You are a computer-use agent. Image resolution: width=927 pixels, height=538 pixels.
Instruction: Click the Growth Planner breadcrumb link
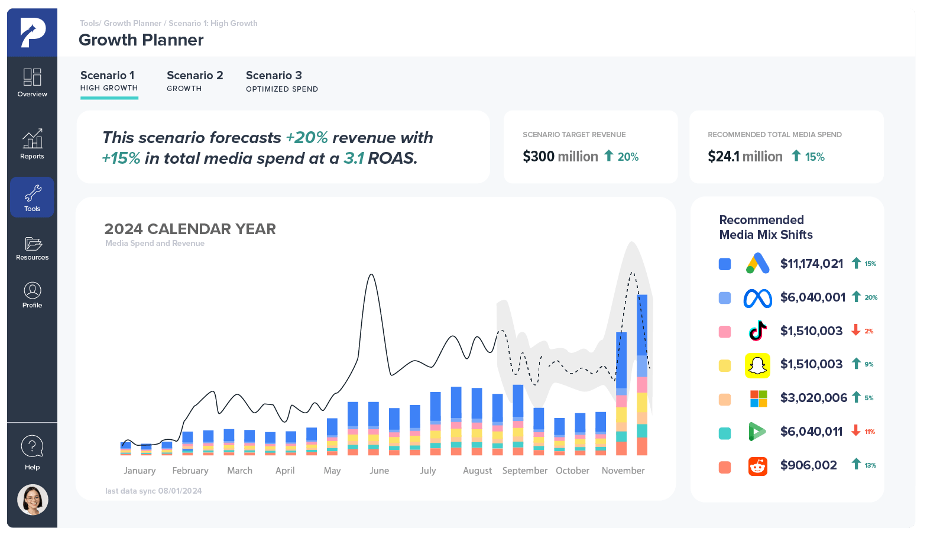[132, 23]
